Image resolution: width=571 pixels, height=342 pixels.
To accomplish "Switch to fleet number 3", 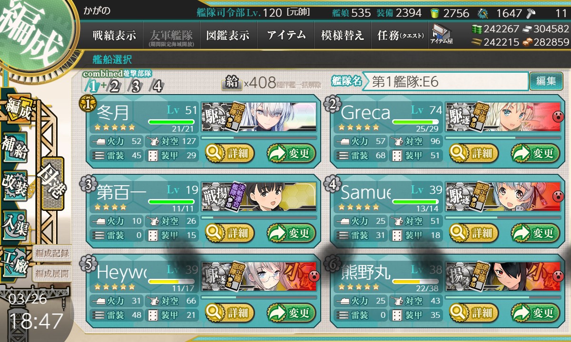I will pyautogui.click(x=135, y=86).
